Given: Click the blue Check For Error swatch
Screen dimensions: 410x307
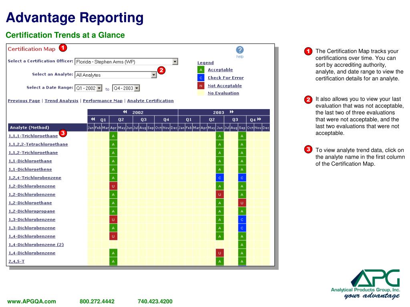Looking at the screenshot, I should point(201,78).
